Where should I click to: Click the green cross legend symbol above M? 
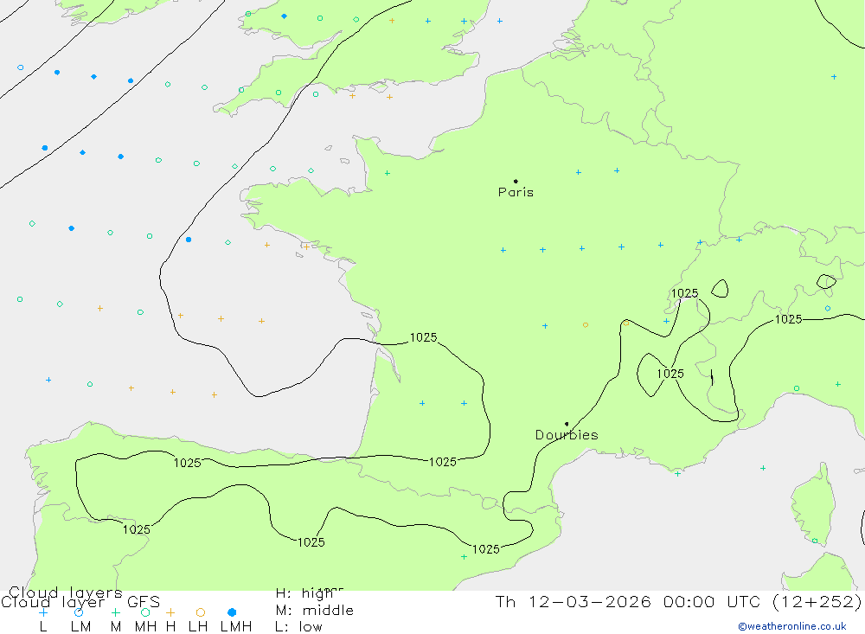click(x=115, y=612)
